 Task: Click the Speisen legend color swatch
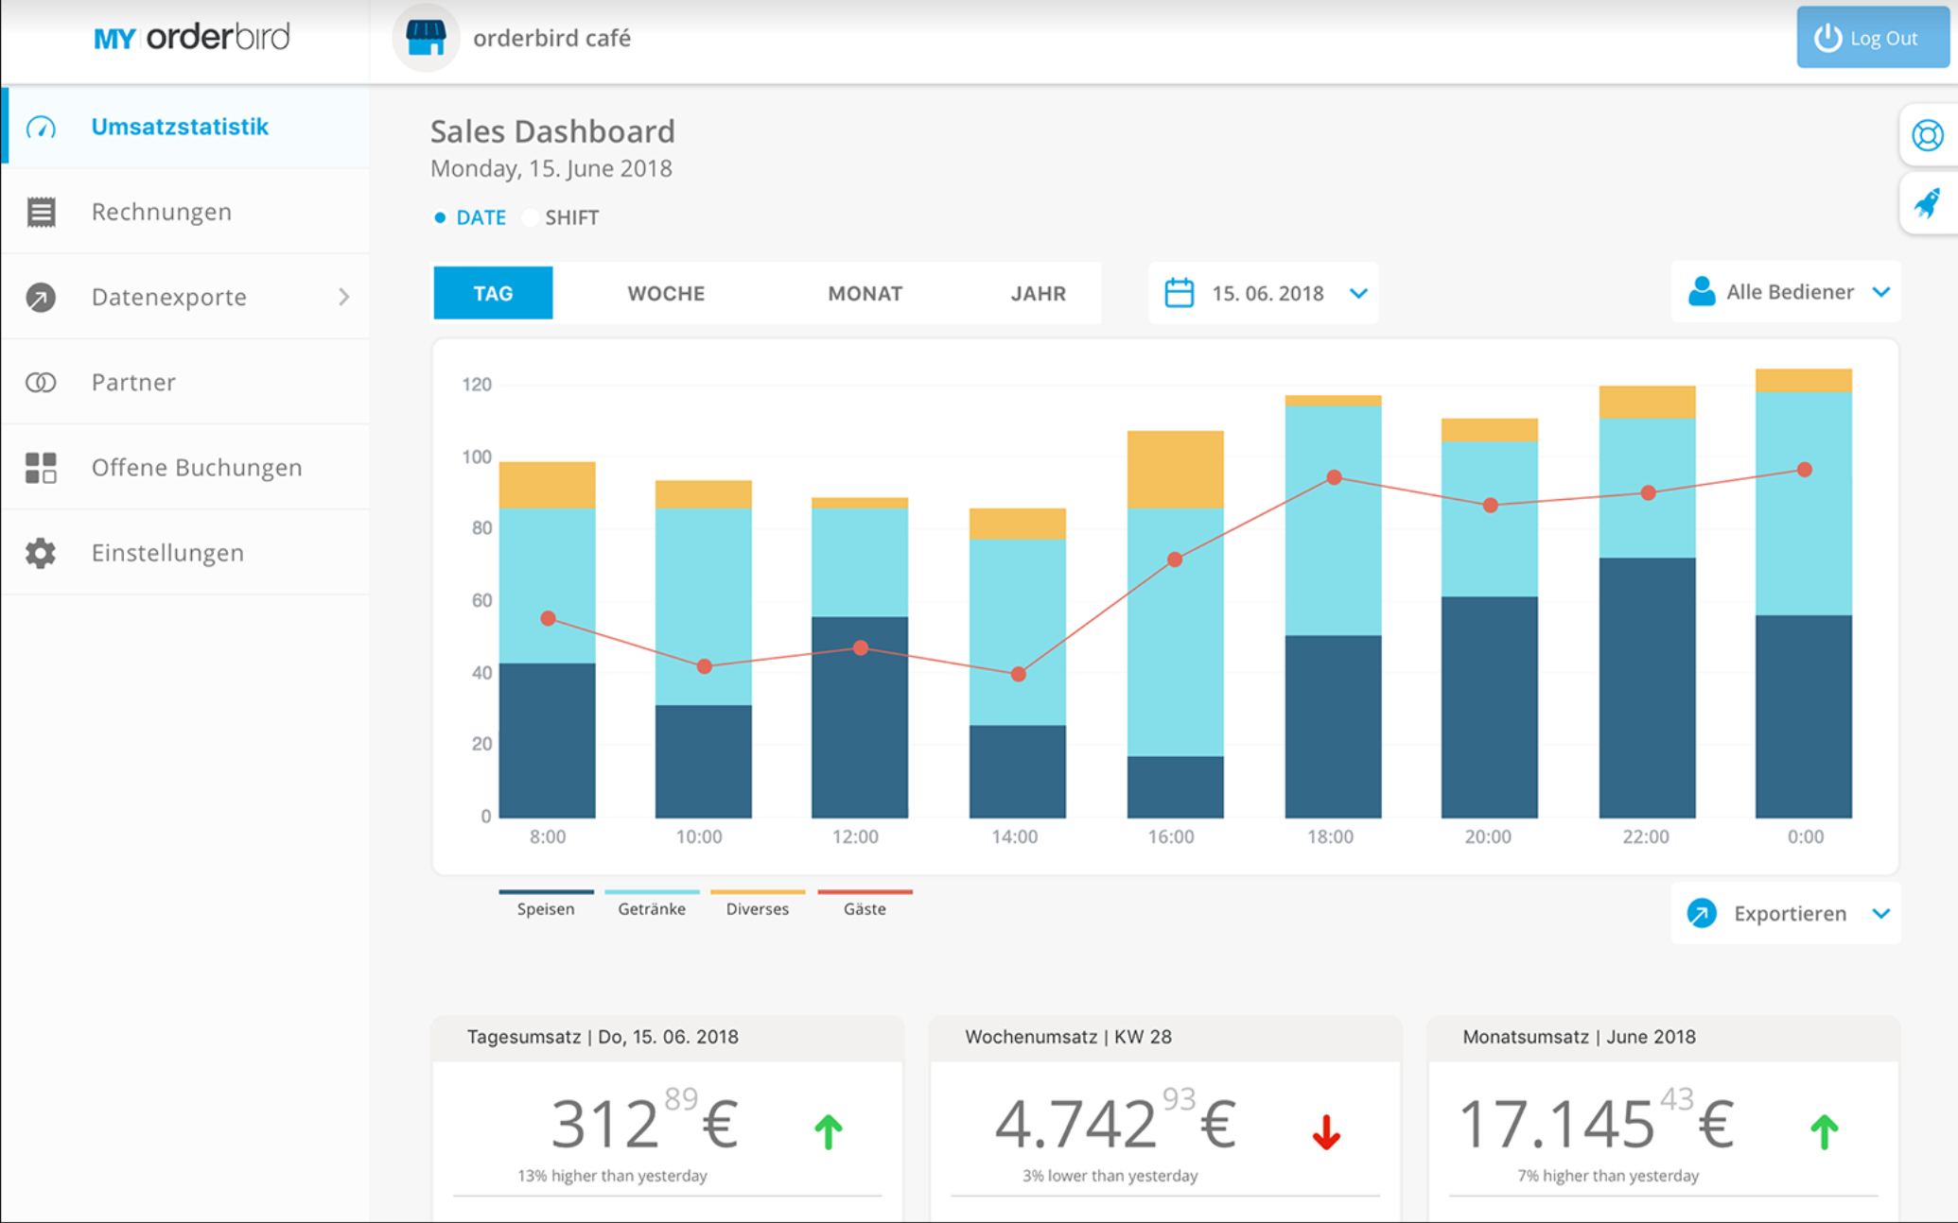[x=546, y=891]
